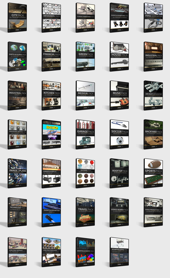Select the Medical Pack box
The height and width of the screenshot is (278, 170).
[x=85, y=95]
